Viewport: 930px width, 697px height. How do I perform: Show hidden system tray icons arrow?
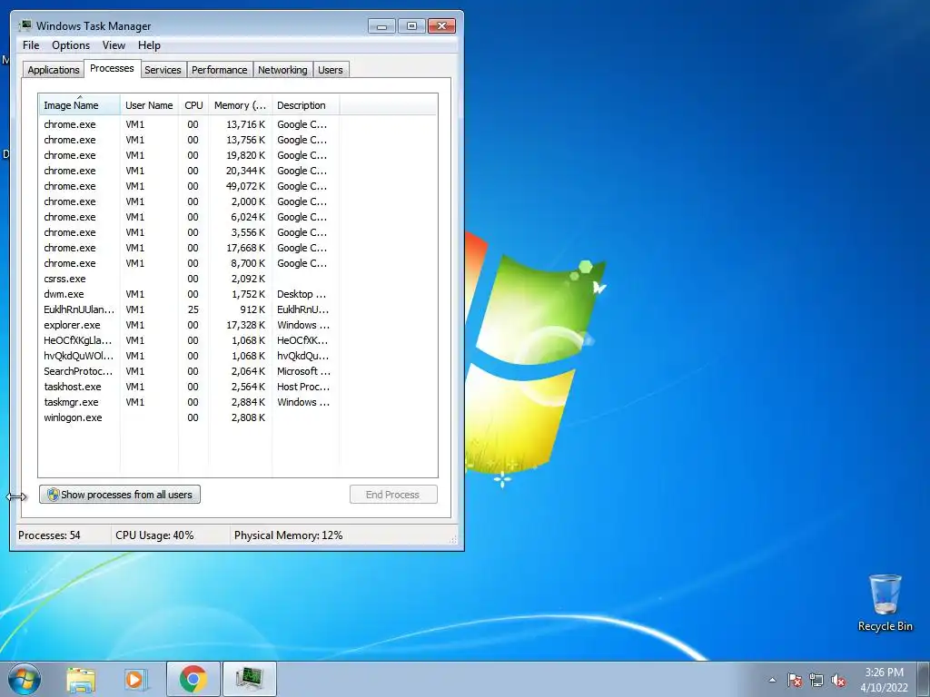(x=772, y=680)
